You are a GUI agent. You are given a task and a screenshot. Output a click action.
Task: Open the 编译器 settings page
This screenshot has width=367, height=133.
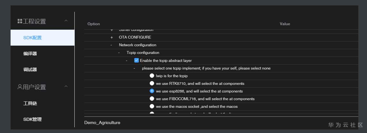click(x=30, y=54)
